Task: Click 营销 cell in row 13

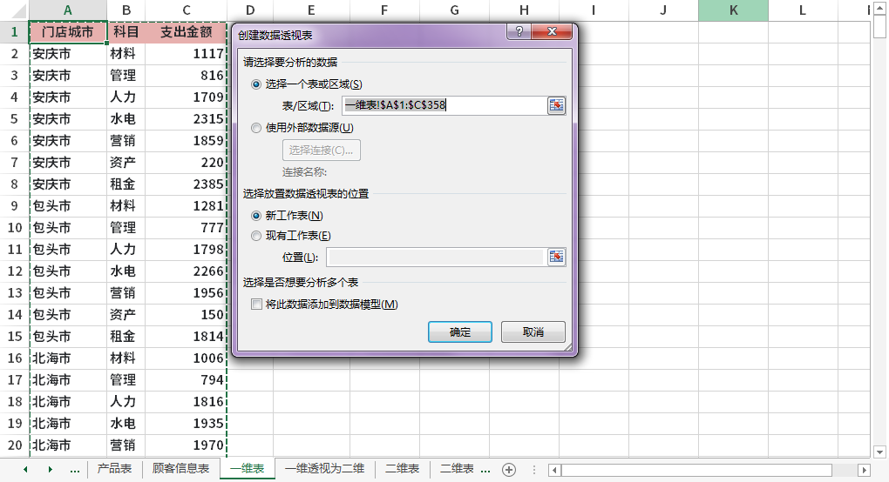Action: coord(126,293)
